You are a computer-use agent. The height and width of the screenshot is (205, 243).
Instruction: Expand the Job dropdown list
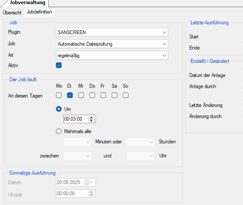(112, 44)
